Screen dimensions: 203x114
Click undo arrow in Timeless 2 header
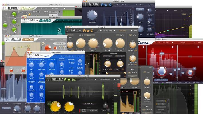[42, 8]
